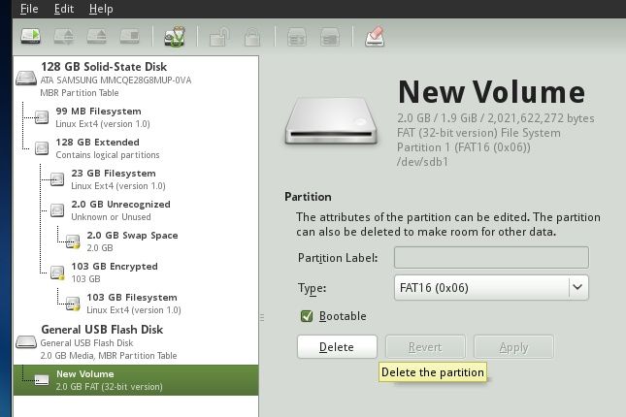This screenshot has width=626, height=417.
Task: Open the partition Type dropdown
Action: pos(491,287)
